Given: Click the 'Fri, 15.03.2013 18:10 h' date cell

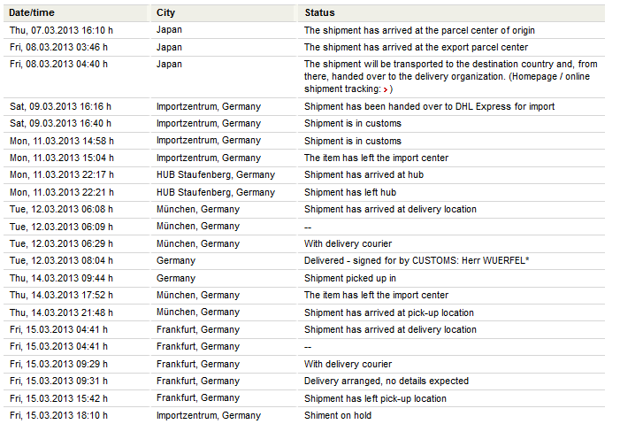Looking at the screenshot, I should (59, 415).
